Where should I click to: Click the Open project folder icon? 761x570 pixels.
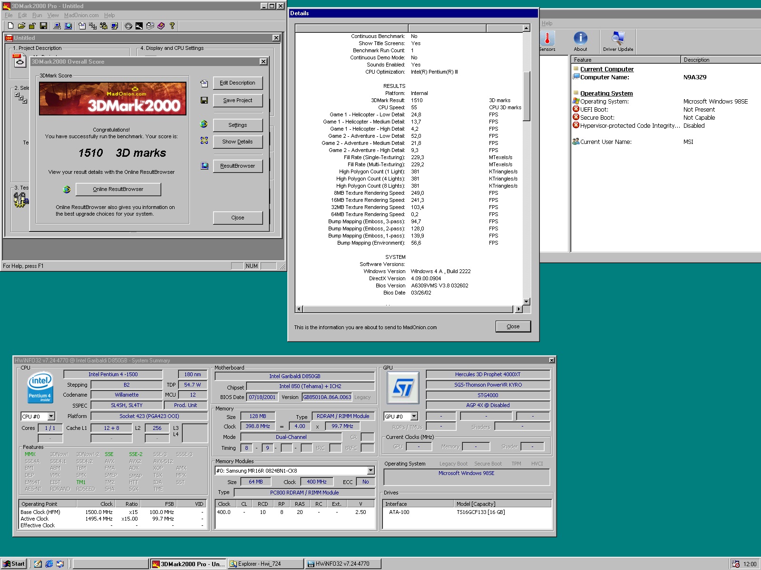click(21, 26)
